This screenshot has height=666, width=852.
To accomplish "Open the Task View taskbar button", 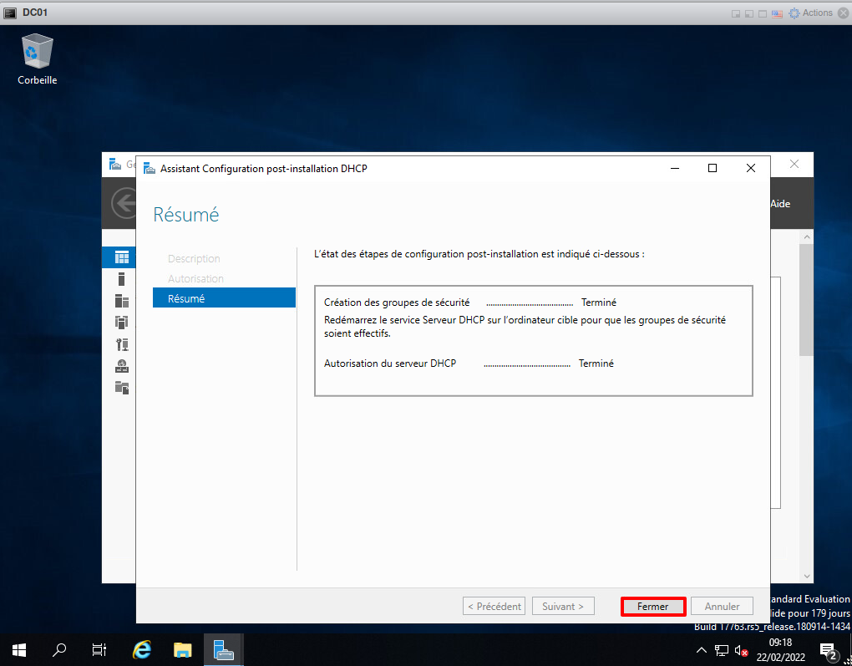I will click(99, 649).
